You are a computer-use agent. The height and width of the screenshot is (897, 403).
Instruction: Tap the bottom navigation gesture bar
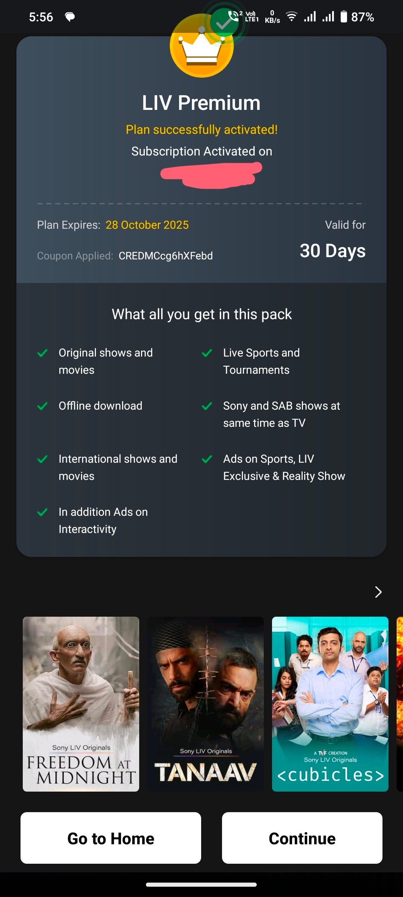coord(201,885)
